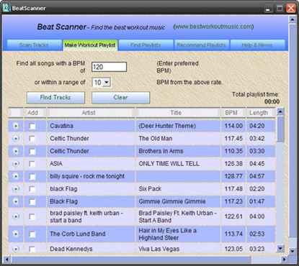Play billy squire rock me tonight preview

point(16,176)
